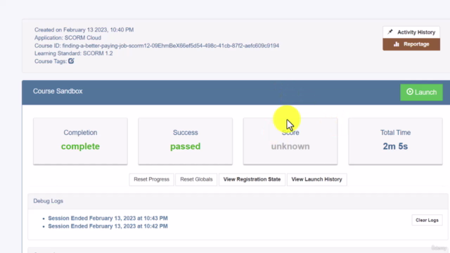450x253 pixels.
Task: Click the Success passed card
Action: pyautogui.click(x=186, y=141)
